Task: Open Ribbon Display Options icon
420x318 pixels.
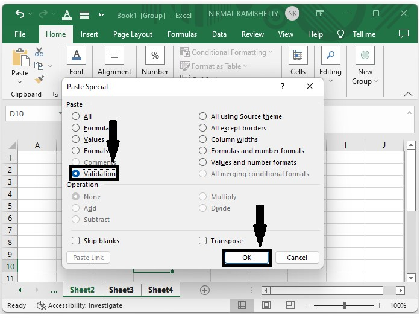Action: tap(320, 13)
